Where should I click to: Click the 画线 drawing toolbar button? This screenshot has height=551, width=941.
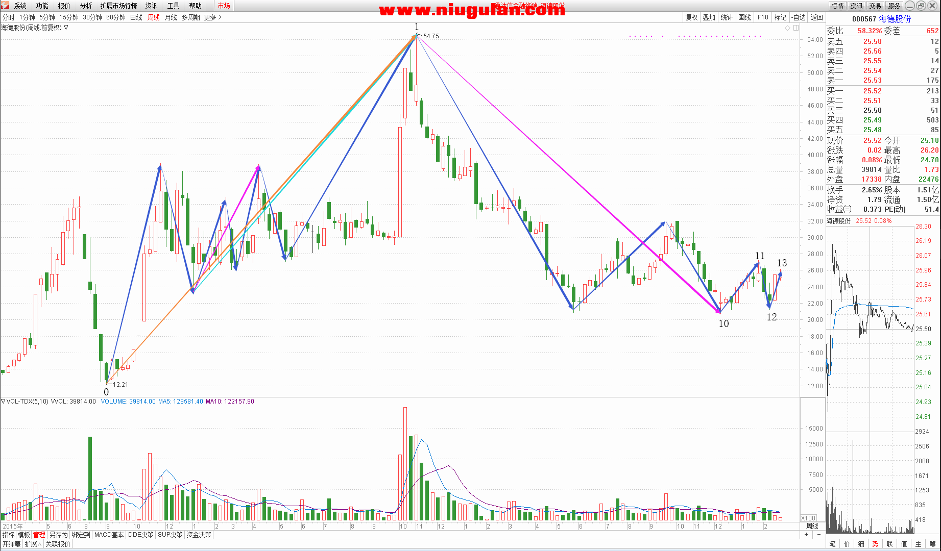[x=745, y=17]
